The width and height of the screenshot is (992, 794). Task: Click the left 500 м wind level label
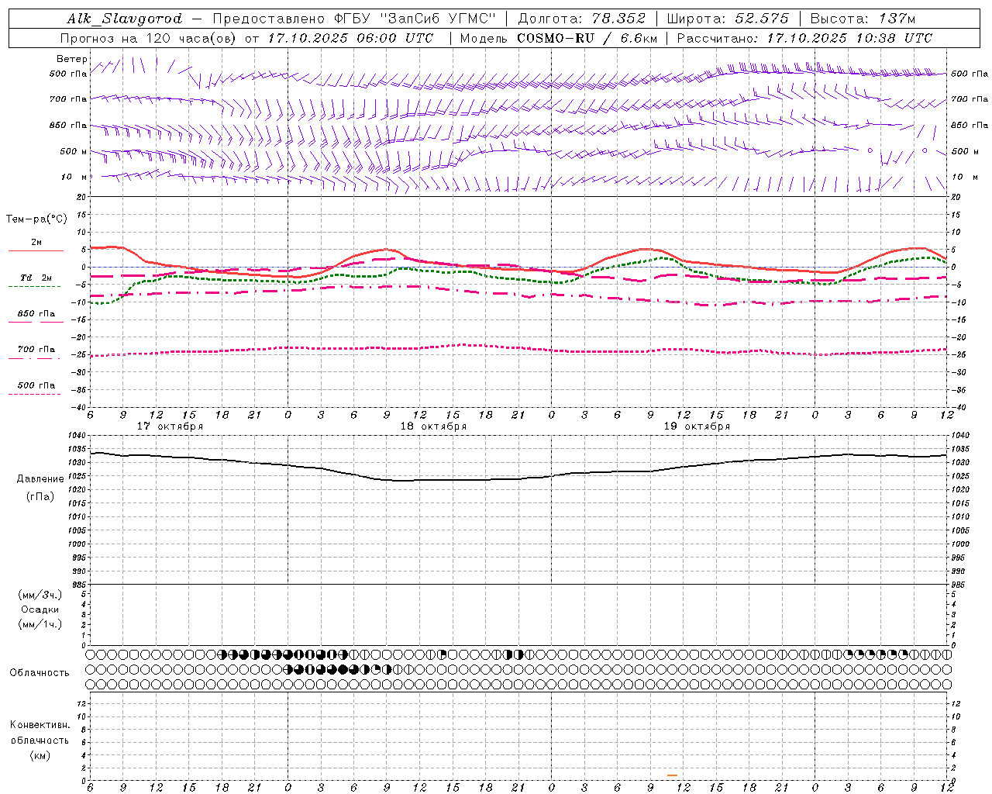[x=73, y=151]
